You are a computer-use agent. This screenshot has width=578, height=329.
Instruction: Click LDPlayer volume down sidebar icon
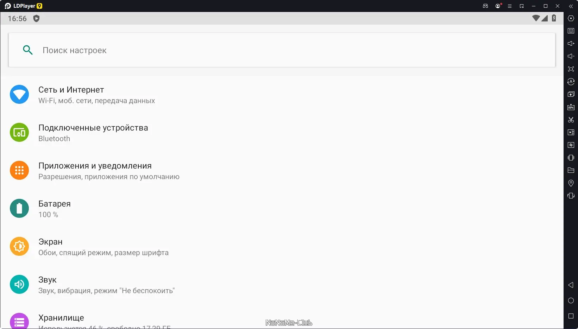(x=571, y=56)
